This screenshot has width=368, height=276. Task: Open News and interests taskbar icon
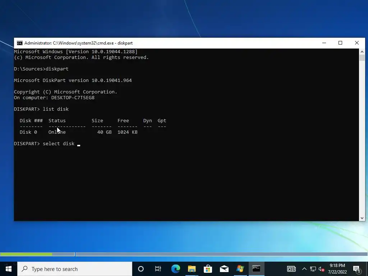(x=291, y=269)
